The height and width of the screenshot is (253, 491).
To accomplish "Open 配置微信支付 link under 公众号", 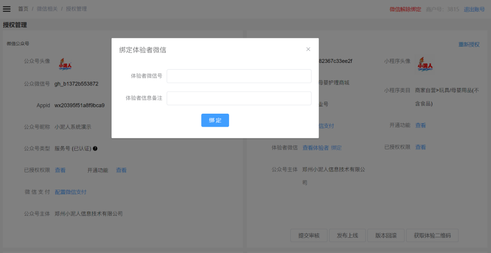I will (x=71, y=192).
